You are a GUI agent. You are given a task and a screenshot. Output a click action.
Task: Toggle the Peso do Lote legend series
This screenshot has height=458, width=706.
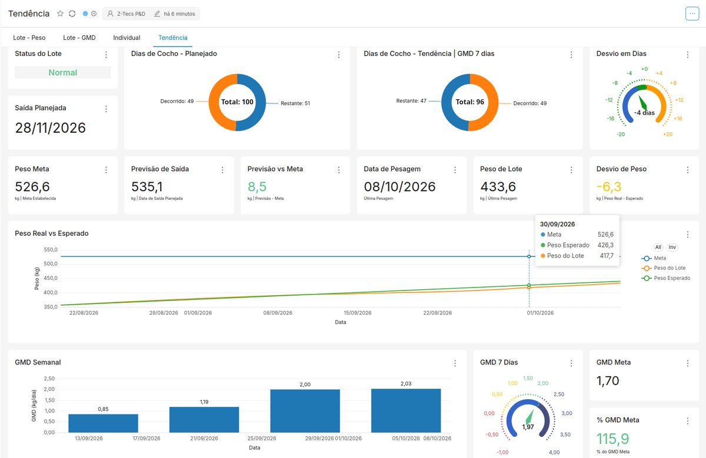coord(664,268)
